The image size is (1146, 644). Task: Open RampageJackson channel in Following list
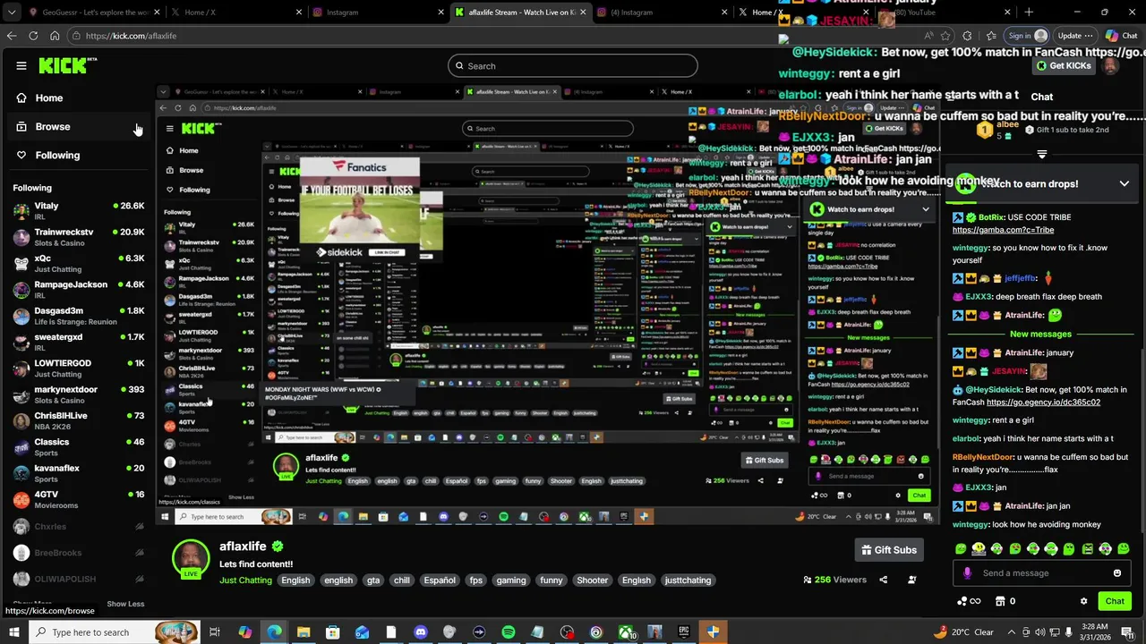pos(79,289)
